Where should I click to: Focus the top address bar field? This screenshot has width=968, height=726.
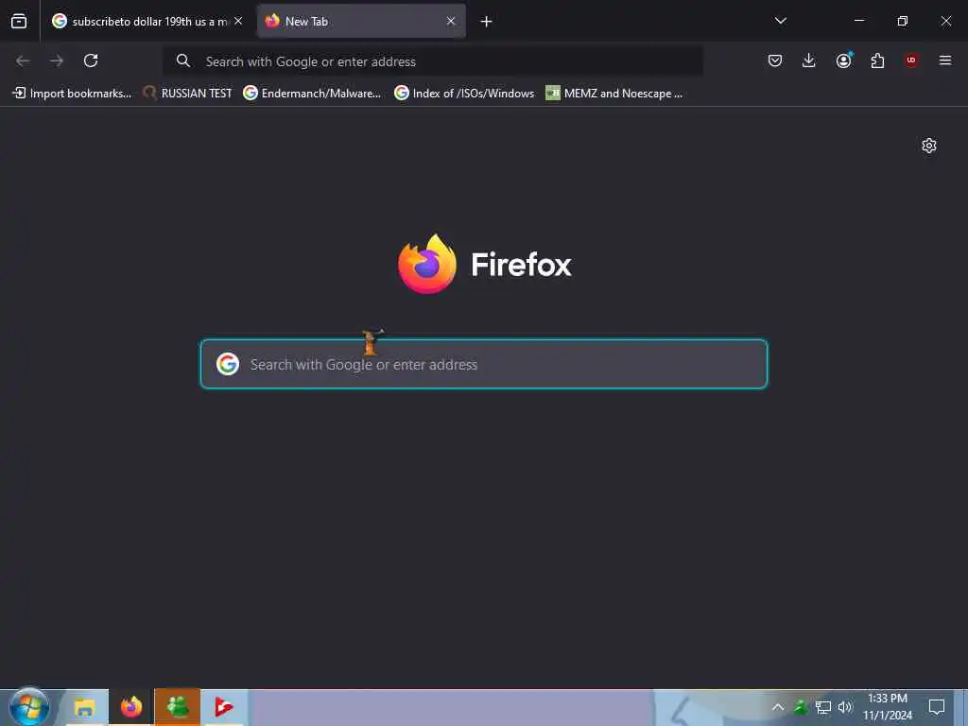point(432,61)
